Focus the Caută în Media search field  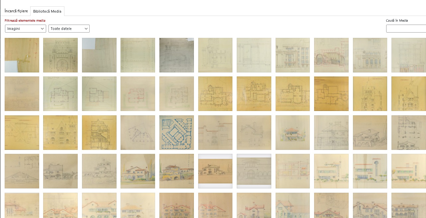click(406, 29)
